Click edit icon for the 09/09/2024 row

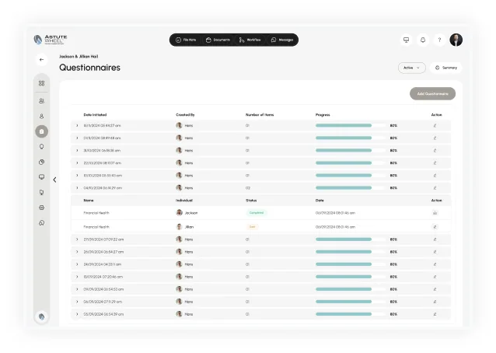(x=435, y=289)
